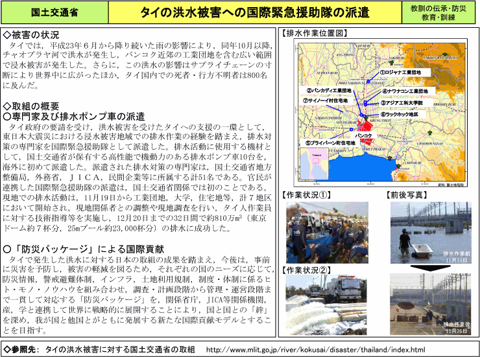Select the ◇被害の状況 heading
The height and width of the screenshot is (357, 480).
point(31,34)
